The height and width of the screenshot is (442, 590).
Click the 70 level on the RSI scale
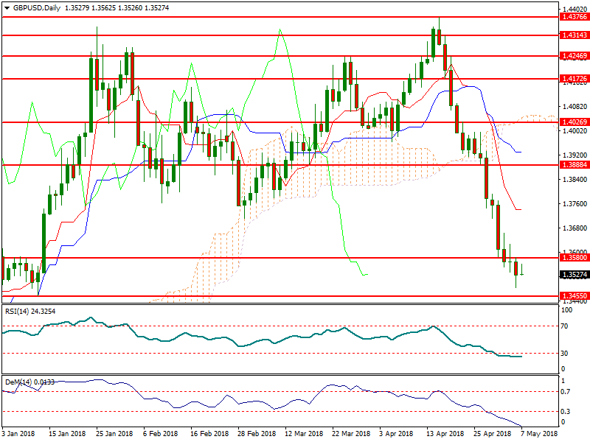coord(566,326)
